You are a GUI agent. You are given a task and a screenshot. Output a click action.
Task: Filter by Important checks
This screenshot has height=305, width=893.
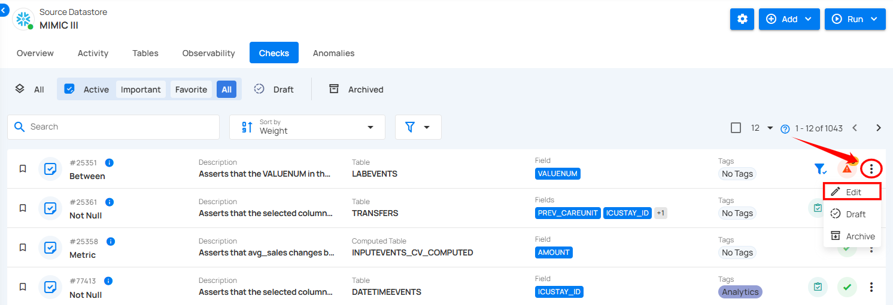tap(141, 90)
